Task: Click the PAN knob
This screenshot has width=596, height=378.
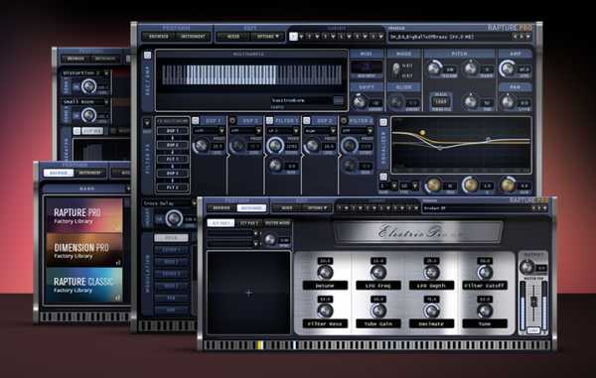Action: [508, 102]
